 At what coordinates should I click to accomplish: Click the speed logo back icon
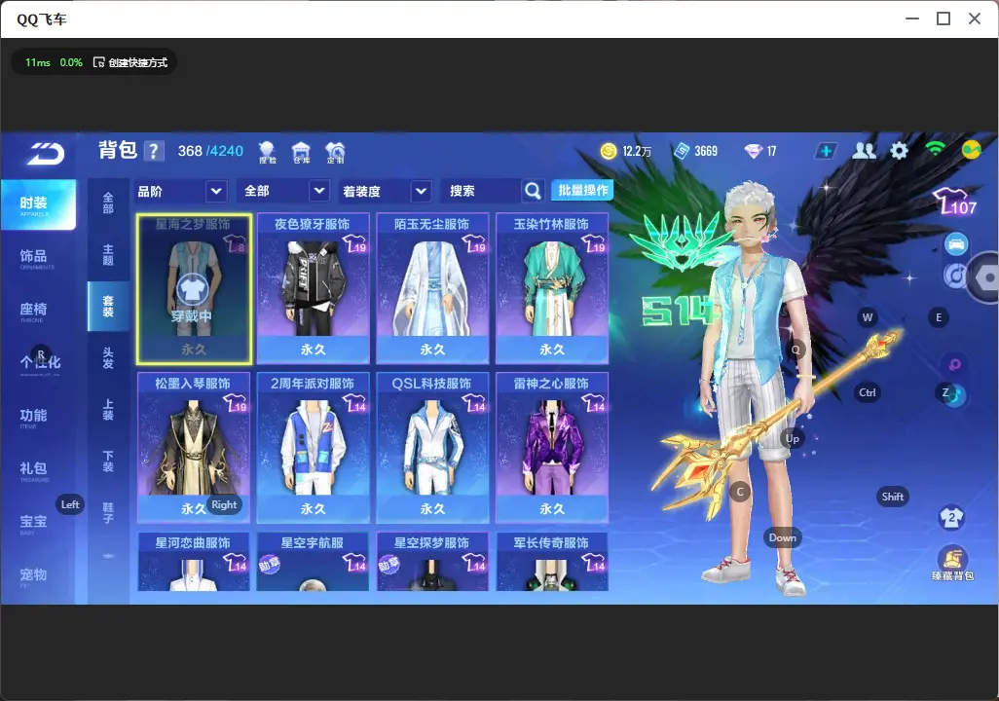(45, 154)
